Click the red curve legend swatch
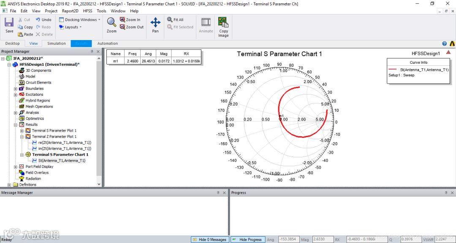This screenshot has width=456, height=243. coord(393,70)
